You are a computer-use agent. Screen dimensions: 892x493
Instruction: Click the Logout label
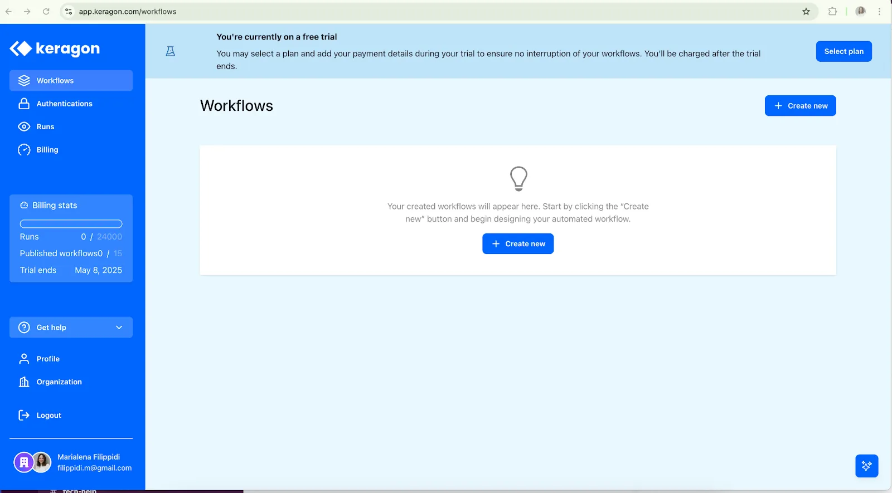point(49,416)
